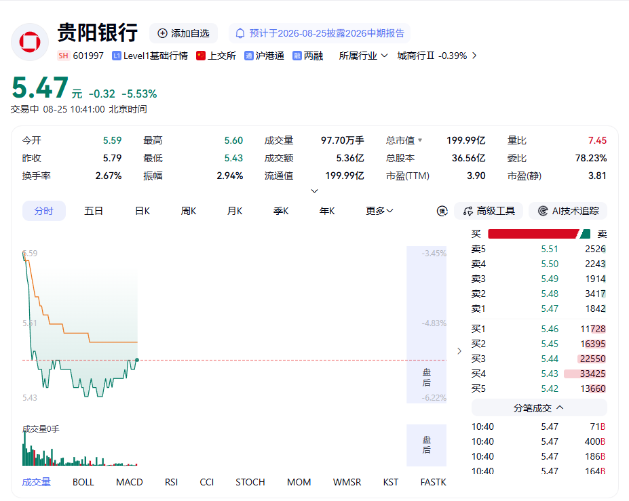Click 盘后 area in price chart
629x501 pixels.
[426, 325]
